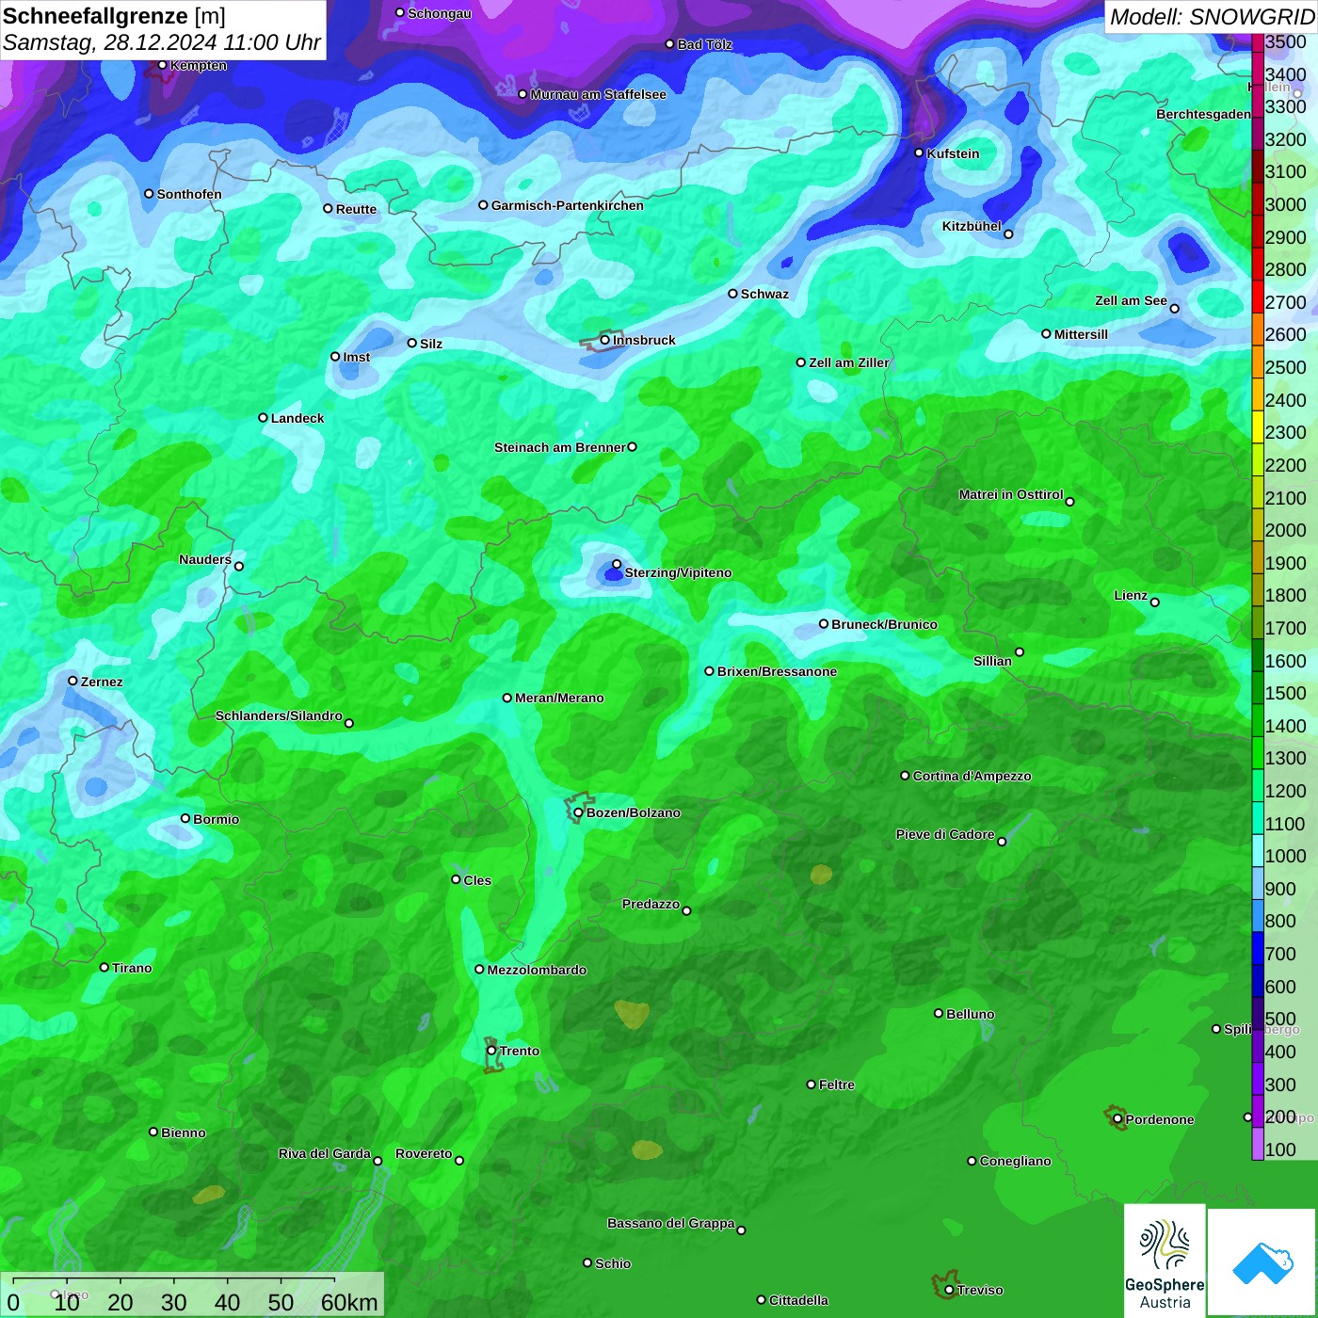Screen dimensions: 1318x1318
Task: Click the Pordenone city marker
Action: (1117, 1119)
